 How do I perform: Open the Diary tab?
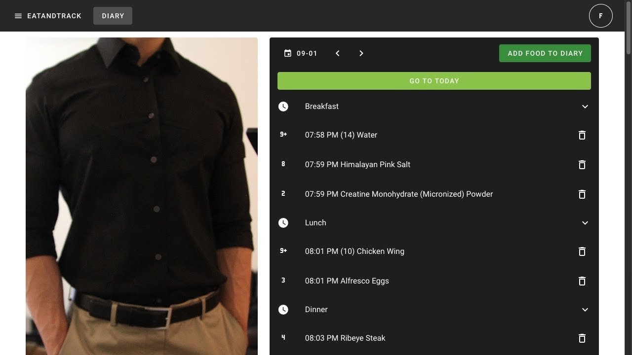tap(113, 16)
